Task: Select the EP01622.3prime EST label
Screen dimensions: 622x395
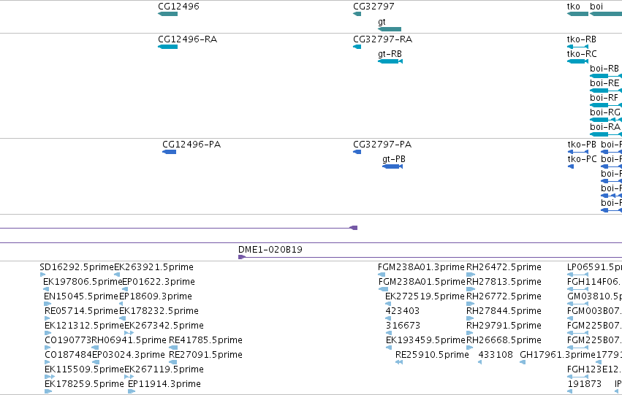Action: coord(159,282)
